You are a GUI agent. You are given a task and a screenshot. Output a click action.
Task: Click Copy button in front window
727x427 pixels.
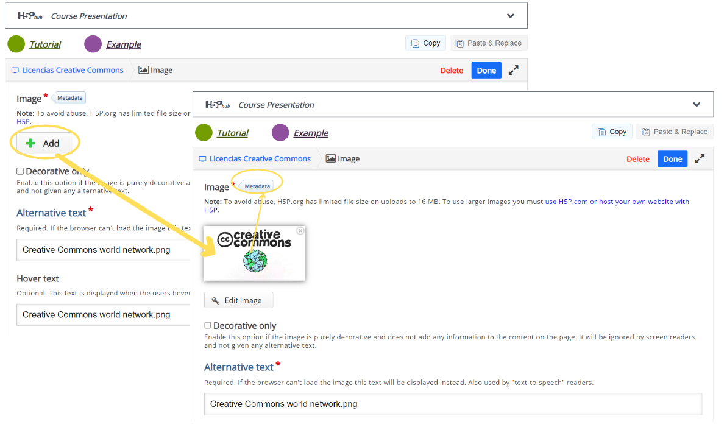coord(612,132)
